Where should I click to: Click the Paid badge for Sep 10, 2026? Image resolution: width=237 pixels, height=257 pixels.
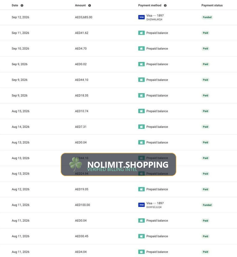click(205, 48)
